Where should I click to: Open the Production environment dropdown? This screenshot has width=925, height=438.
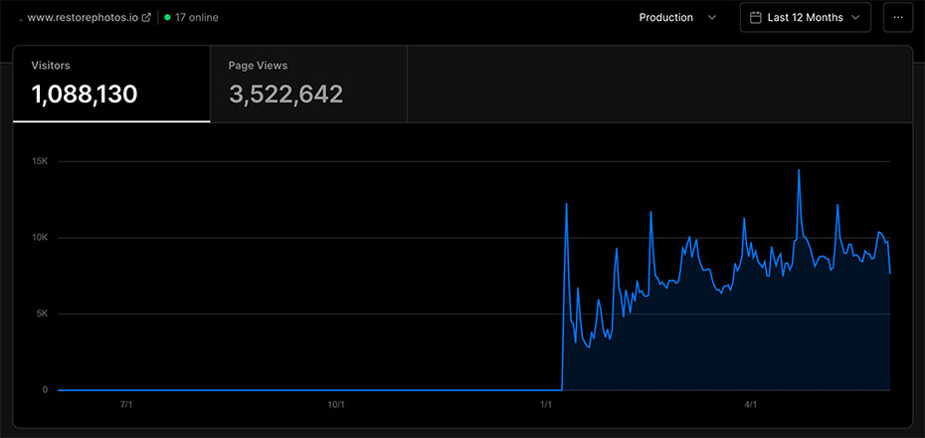pyautogui.click(x=677, y=18)
